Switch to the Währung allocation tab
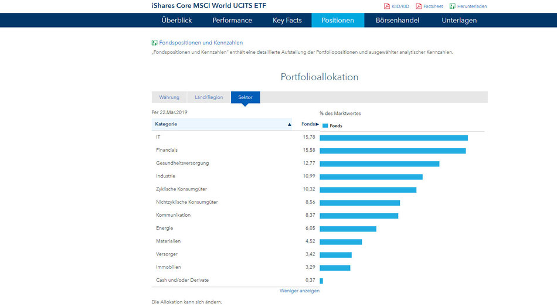557x307 pixels. pos(169,97)
